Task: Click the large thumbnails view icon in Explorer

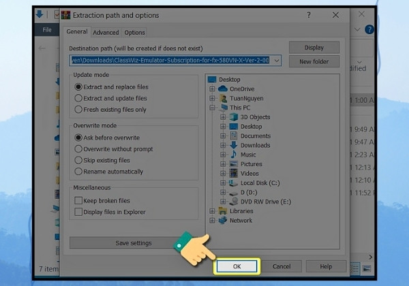Action: click(x=367, y=268)
